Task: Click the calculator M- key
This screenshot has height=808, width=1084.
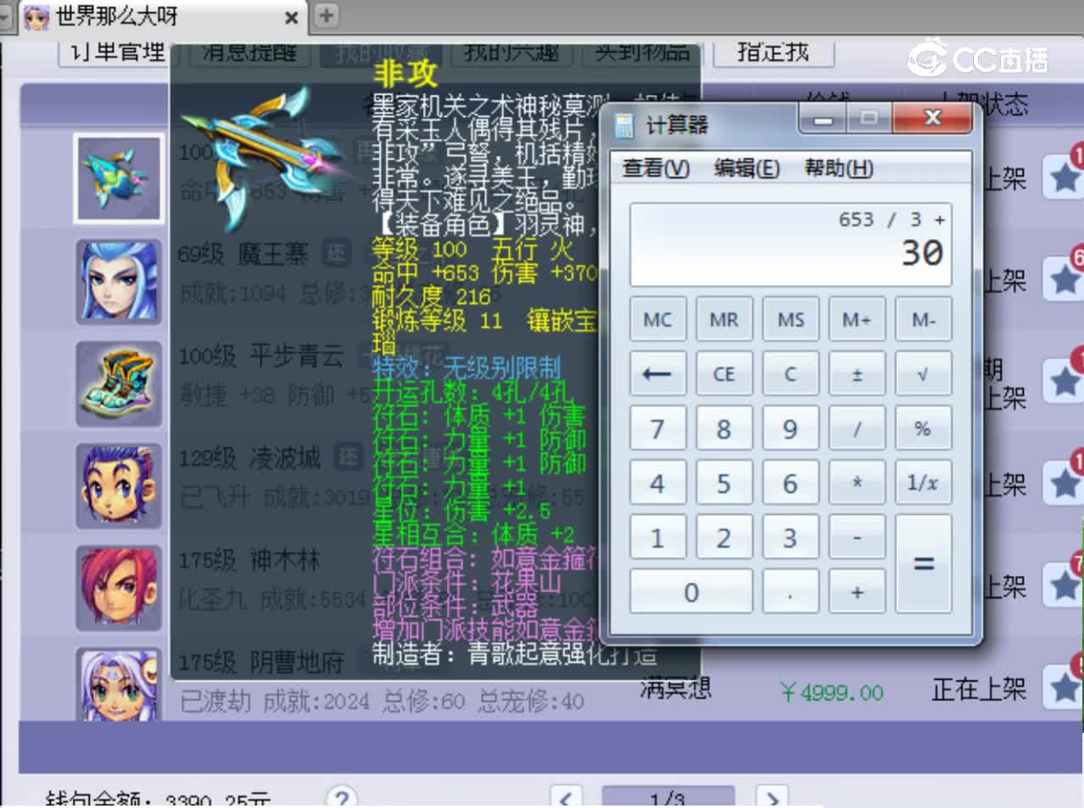Action: point(923,319)
